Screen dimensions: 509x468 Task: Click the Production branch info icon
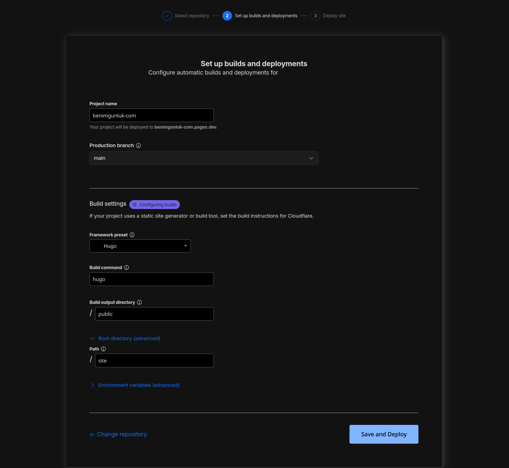tap(138, 146)
